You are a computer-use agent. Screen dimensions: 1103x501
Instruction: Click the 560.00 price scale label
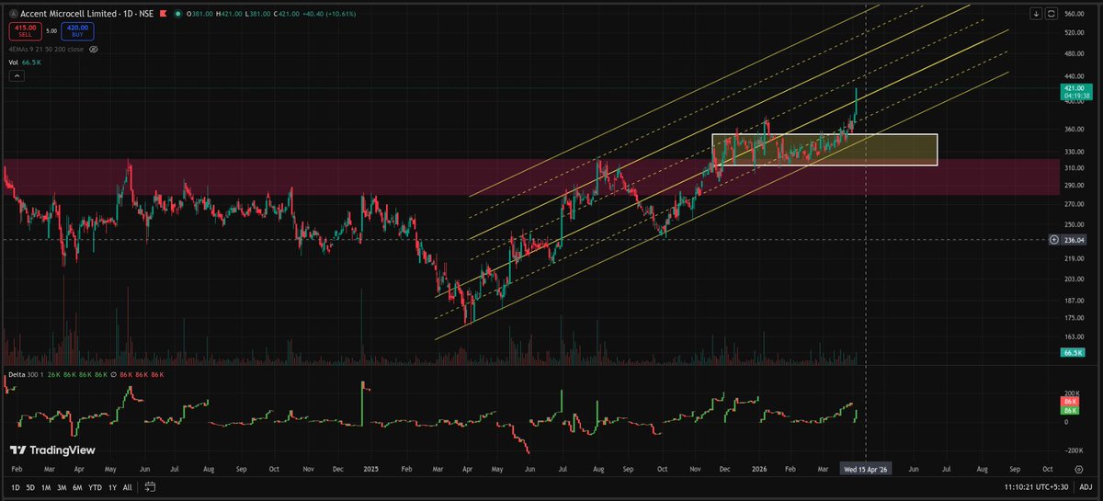pyautogui.click(x=1074, y=14)
